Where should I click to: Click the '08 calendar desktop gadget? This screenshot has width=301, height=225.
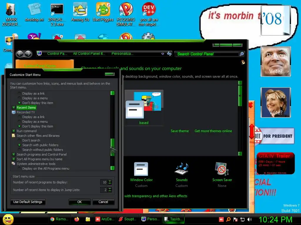275,21
